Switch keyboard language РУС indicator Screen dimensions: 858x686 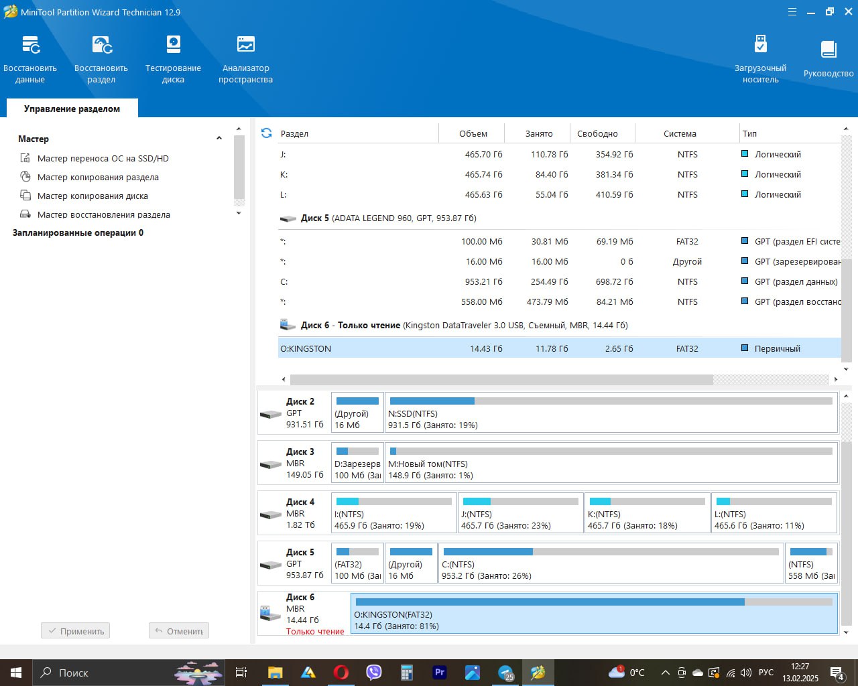tap(766, 673)
